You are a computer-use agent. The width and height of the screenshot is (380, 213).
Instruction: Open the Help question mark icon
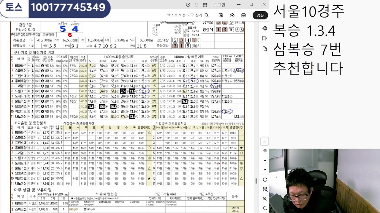pos(188,5)
